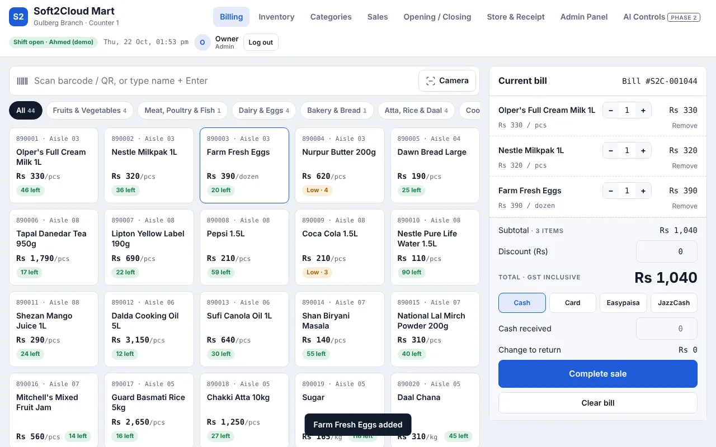The height and width of the screenshot is (447, 716).
Task: Add Daal Chana product card
Action: tap(435, 410)
